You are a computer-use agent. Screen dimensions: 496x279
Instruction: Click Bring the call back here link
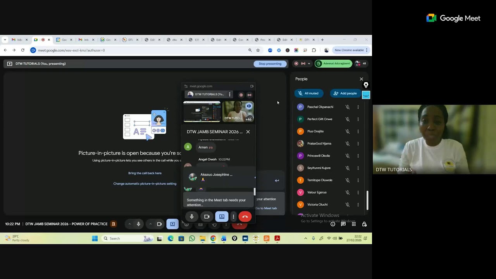(145, 173)
